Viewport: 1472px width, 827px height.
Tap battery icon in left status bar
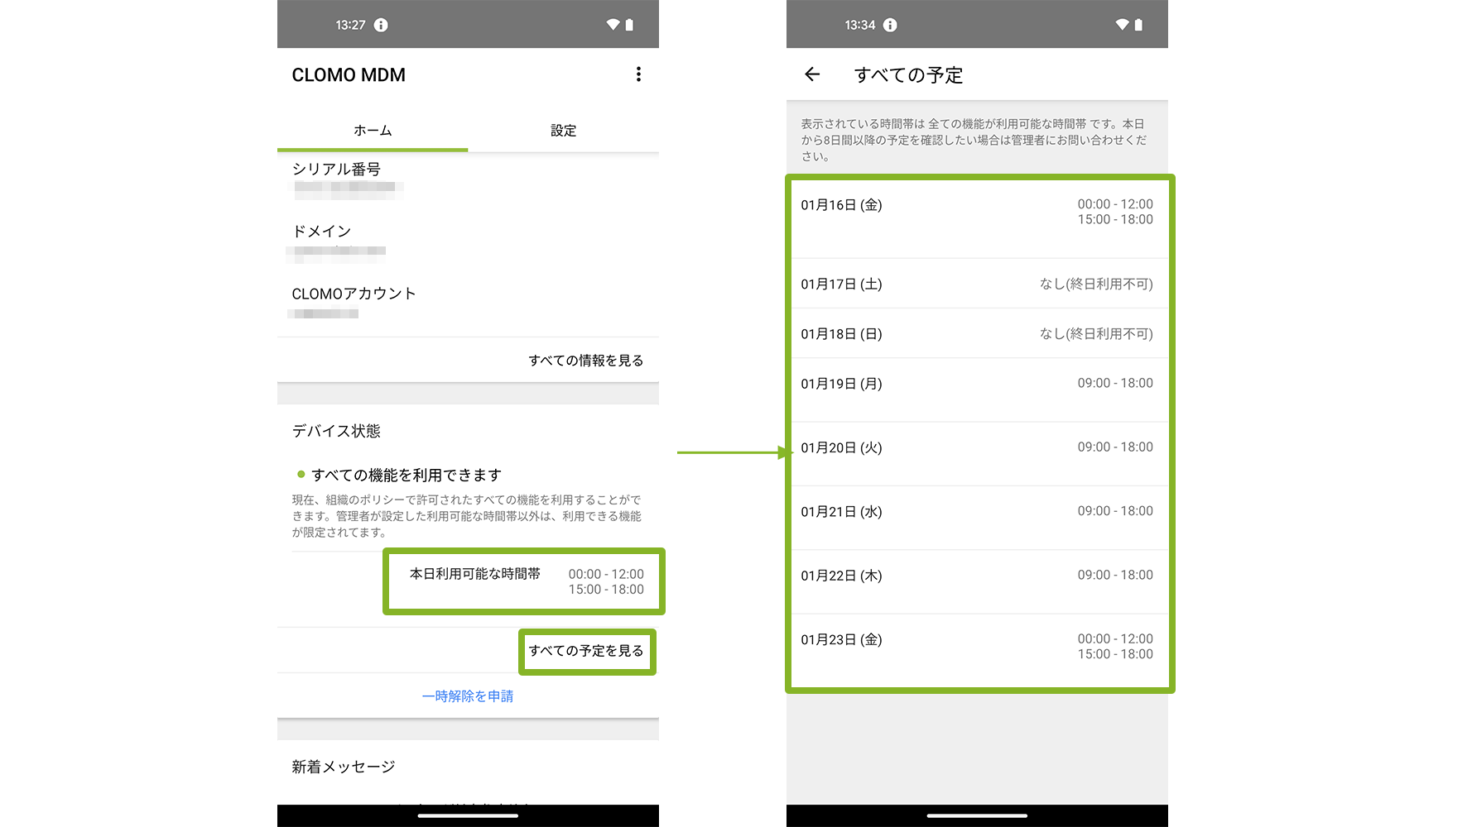pyautogui.click(x=629, y=25)
